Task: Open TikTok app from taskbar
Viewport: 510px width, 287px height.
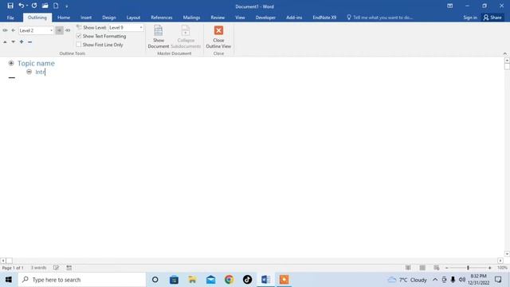Action: pos(247,280)
